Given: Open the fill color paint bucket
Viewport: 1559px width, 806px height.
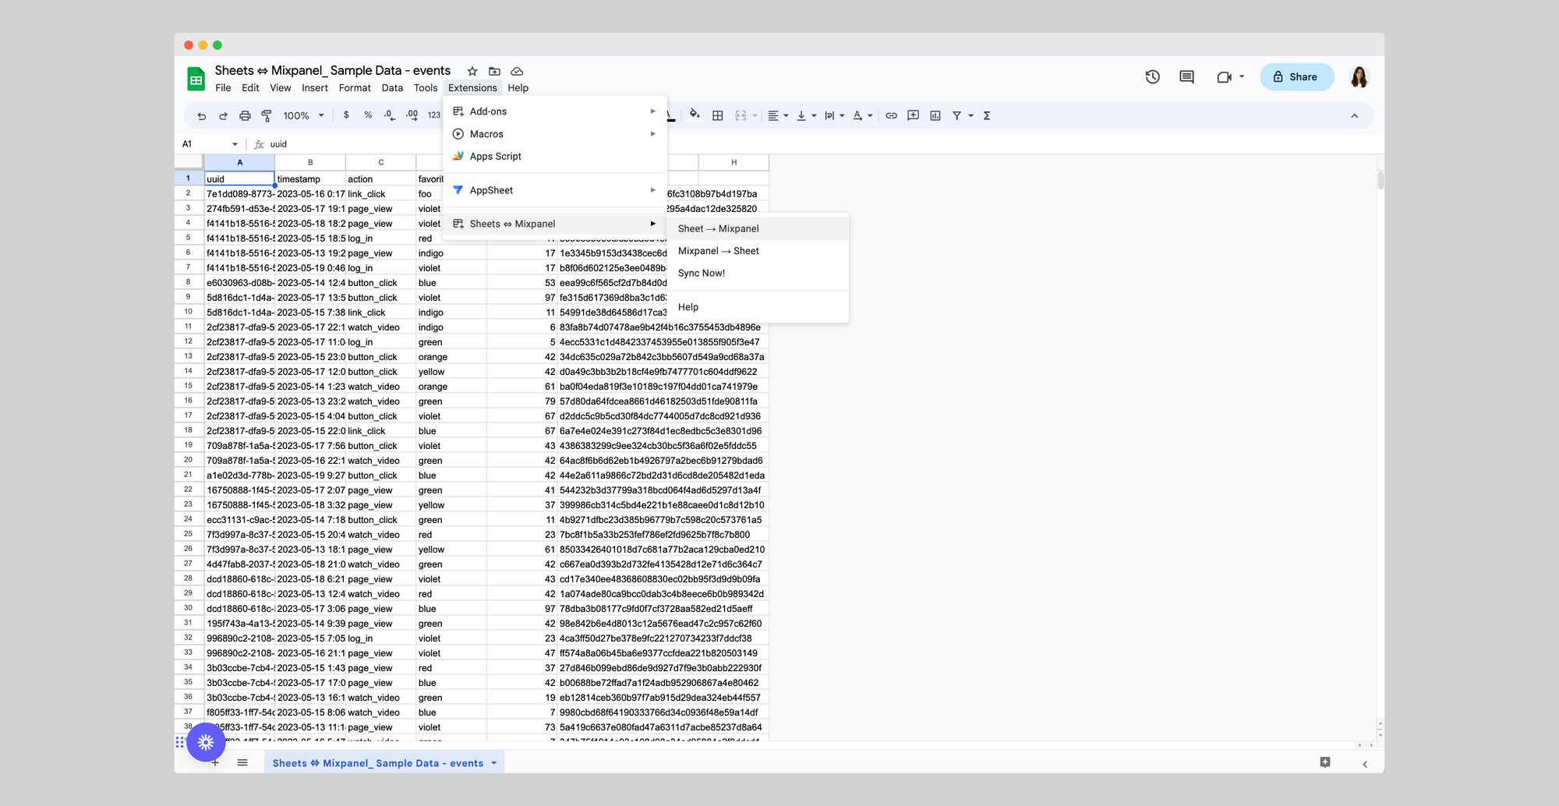Looking at the screenshot, I should coord(695,115).
